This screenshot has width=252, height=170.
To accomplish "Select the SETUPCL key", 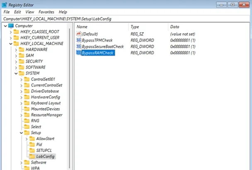I will click(44, 150).
